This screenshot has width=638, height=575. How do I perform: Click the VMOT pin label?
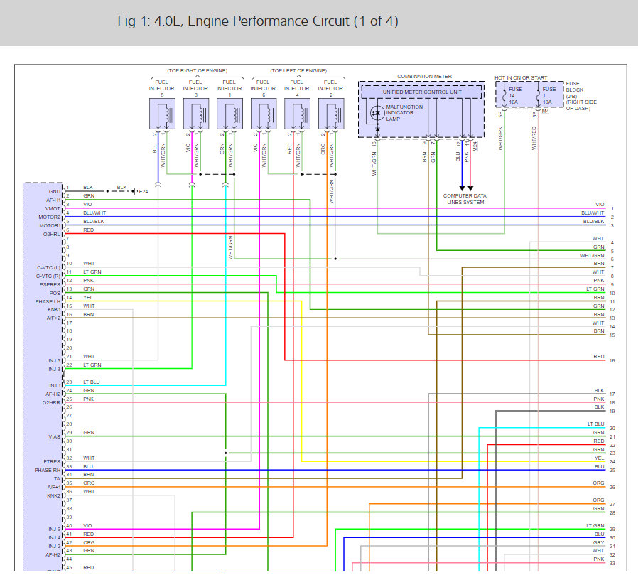click(53, 209)
